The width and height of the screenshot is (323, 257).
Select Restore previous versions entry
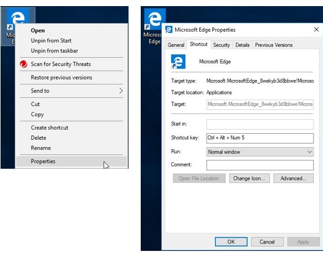[61, 77]
